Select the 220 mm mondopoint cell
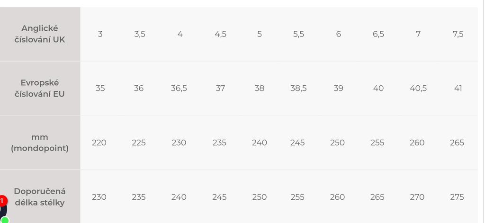Screen dimensions: 485x223 click(99, 143)
